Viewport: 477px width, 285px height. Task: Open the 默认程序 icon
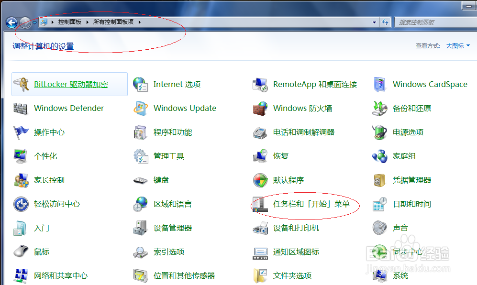(x=260, y=180)
